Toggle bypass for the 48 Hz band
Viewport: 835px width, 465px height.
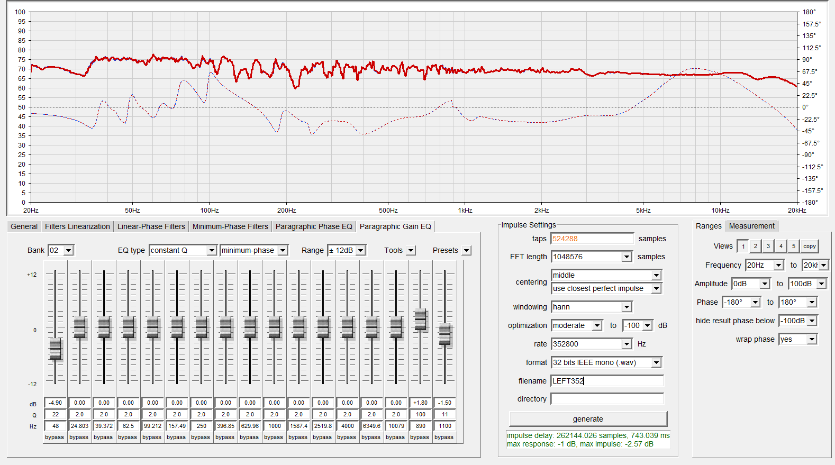55,437
